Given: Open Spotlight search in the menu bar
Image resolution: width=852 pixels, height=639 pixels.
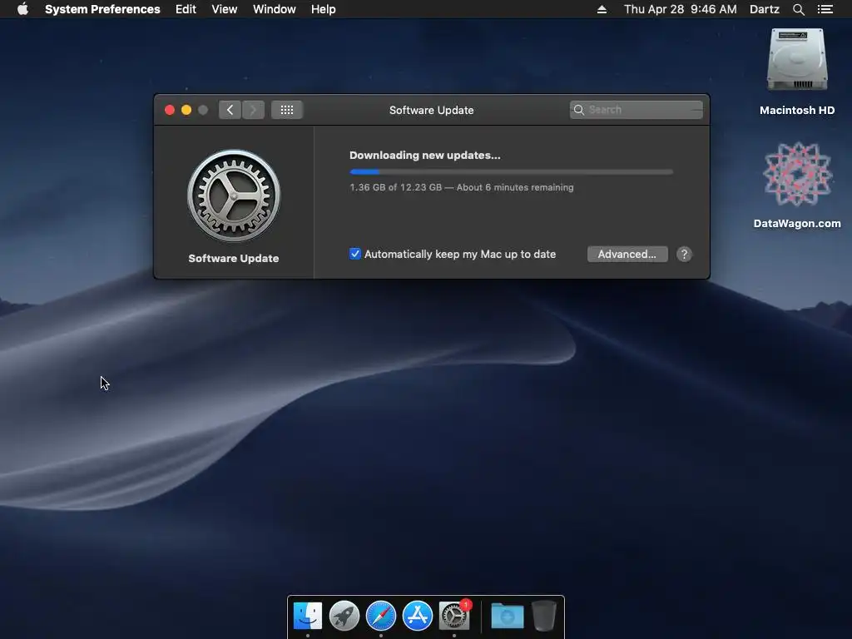Looking at the screenshot, I should click(798, 9).
